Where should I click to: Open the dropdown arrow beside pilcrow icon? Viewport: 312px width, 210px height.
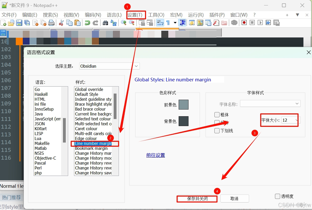(175, 23)
